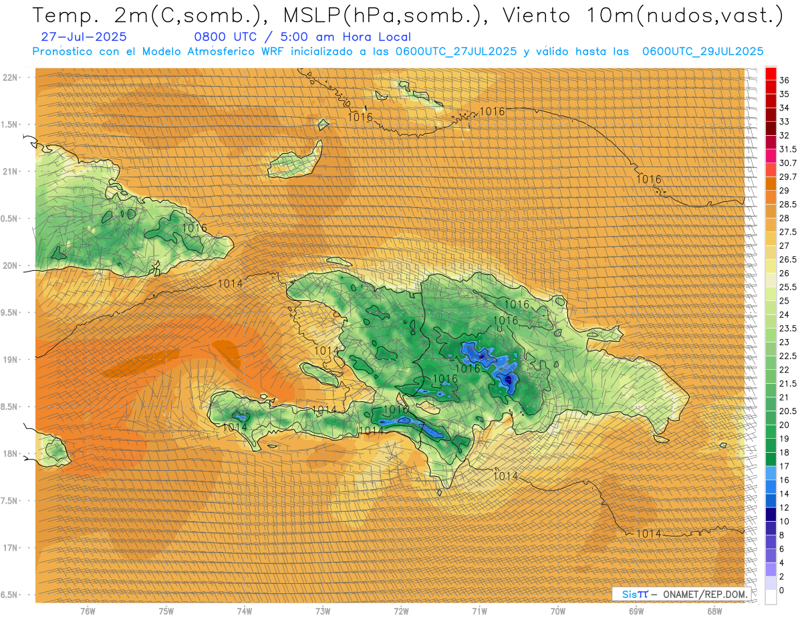Click legend value '0'
This screenshot has height=620, width=802.
click(x=782, y=591)
